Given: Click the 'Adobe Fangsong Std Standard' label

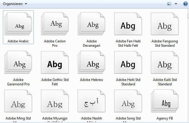Looking at the screenshot, I should pos(165,43).
